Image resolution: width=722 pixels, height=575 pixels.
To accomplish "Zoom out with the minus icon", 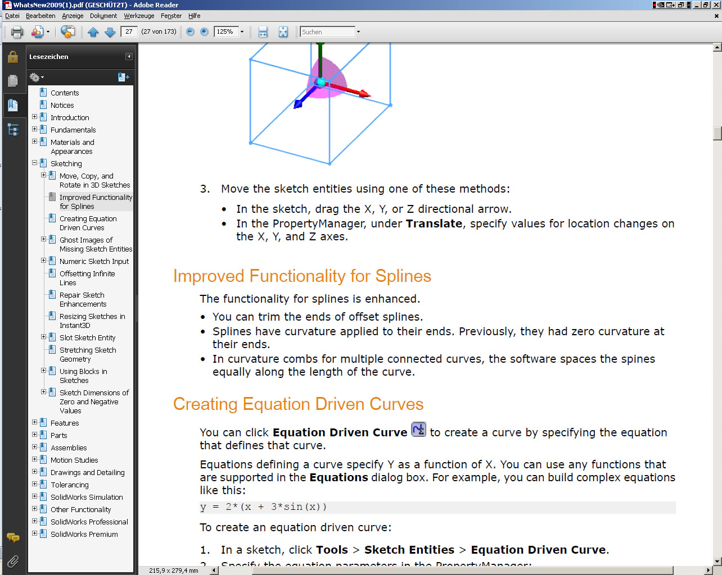I will (x=190, y=32).
